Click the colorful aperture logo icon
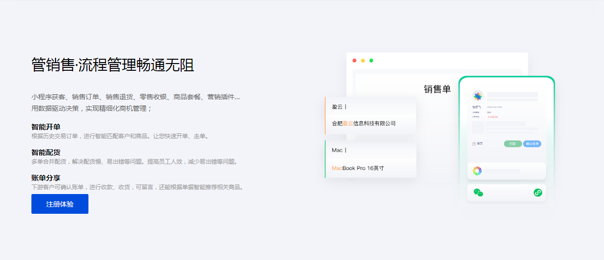Screen dimensions: 604x260 (477, 171)
